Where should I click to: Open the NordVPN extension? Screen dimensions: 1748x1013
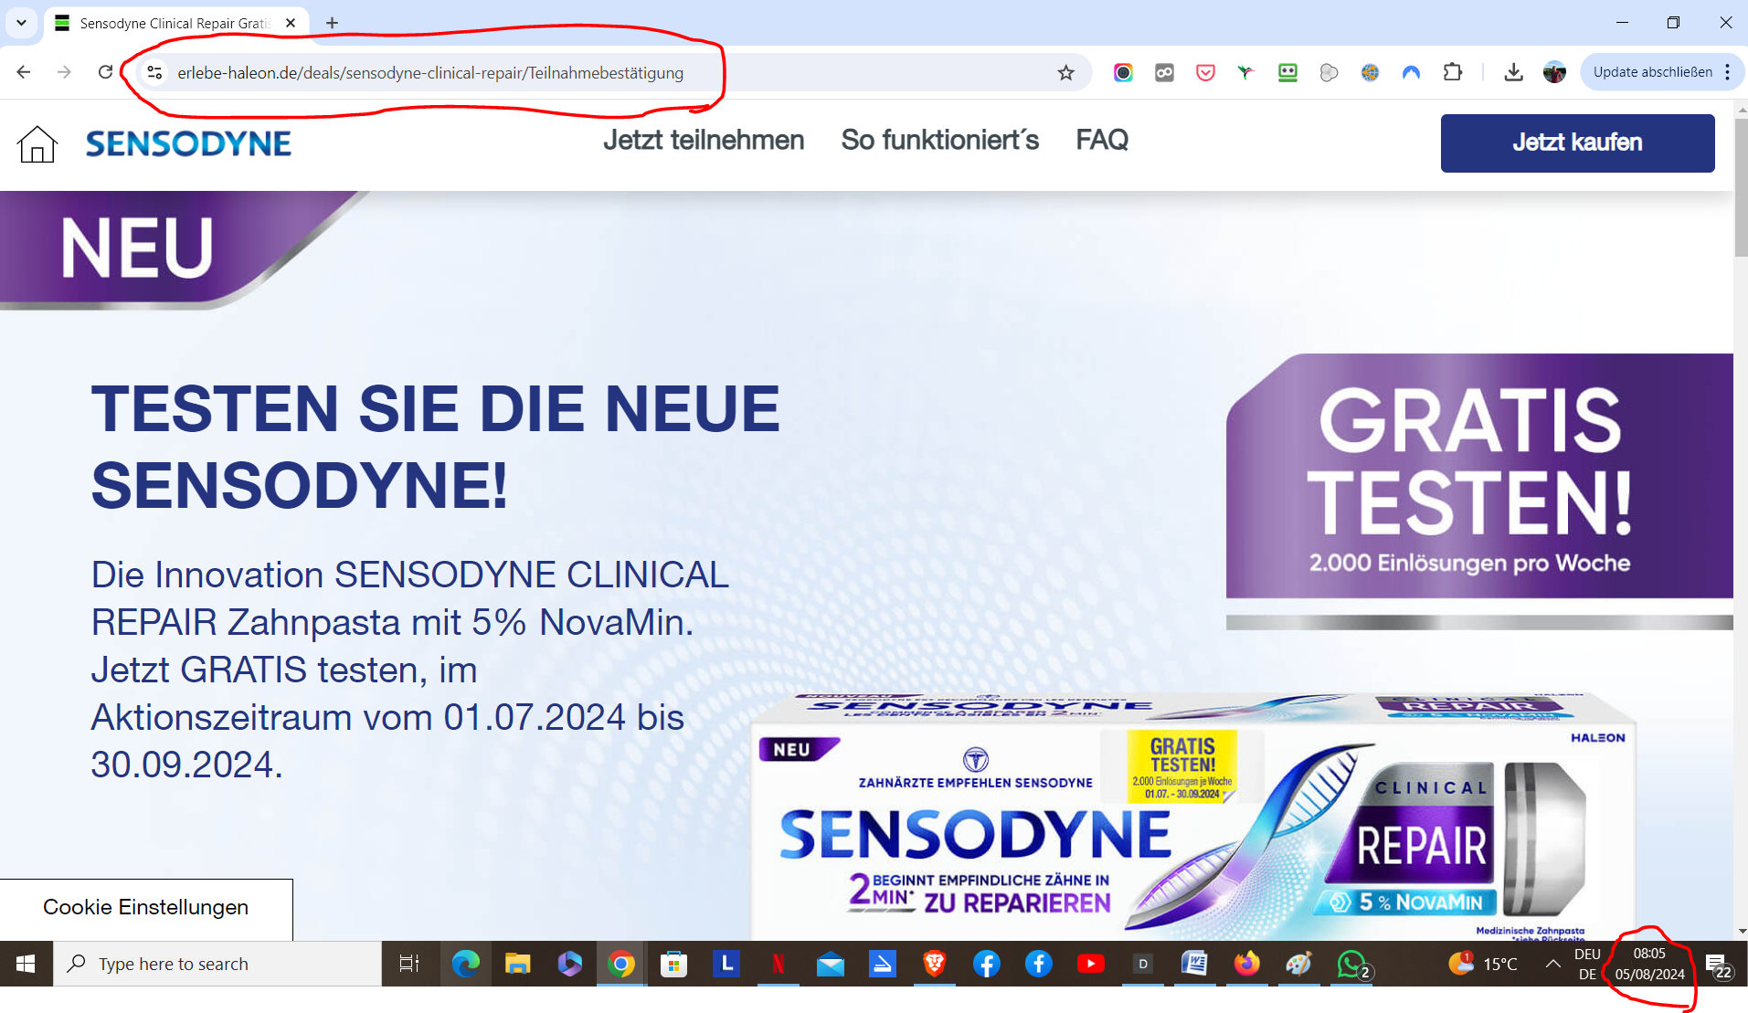1411,72
